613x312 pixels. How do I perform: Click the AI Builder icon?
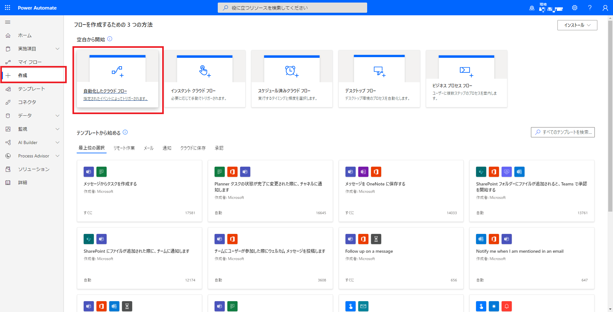click(8, 142)
